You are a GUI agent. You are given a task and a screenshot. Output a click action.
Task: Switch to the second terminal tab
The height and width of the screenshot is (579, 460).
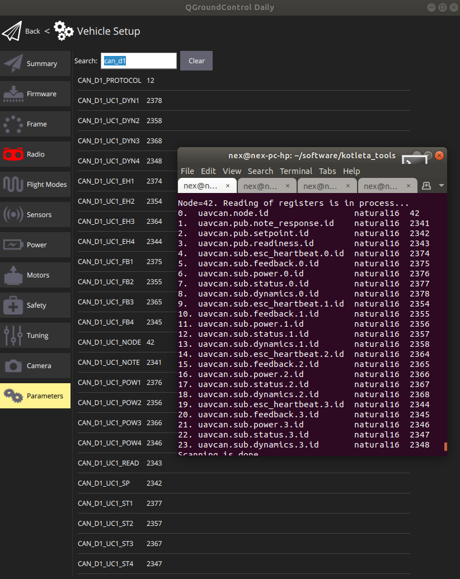267,186
